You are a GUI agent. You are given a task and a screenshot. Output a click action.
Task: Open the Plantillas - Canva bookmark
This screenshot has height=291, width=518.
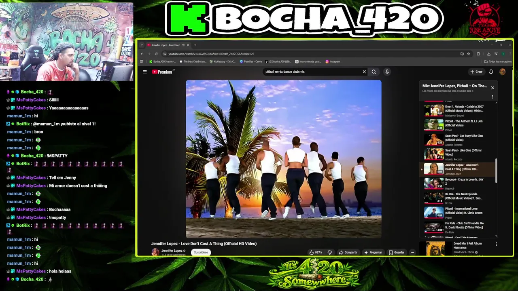[x=251, y=62]
